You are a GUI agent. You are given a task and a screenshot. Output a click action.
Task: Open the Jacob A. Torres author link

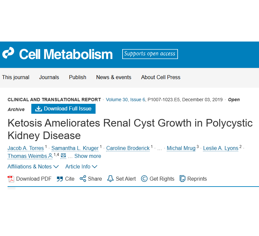coord(26,148)
